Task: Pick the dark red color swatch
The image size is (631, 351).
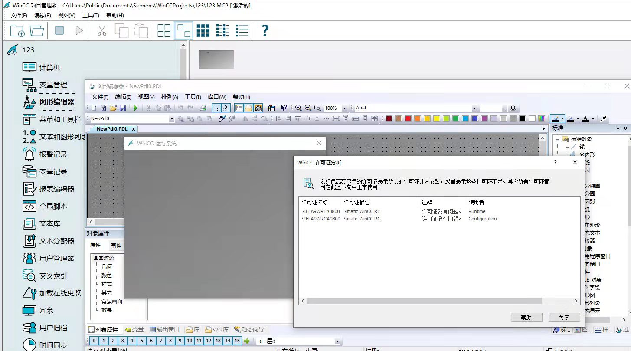Action: coord(389,119)
